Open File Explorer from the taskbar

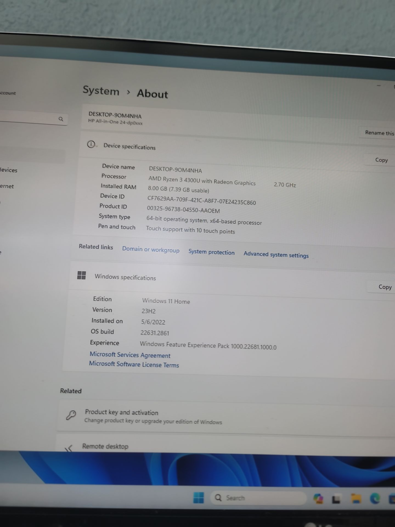pos(356,498)
